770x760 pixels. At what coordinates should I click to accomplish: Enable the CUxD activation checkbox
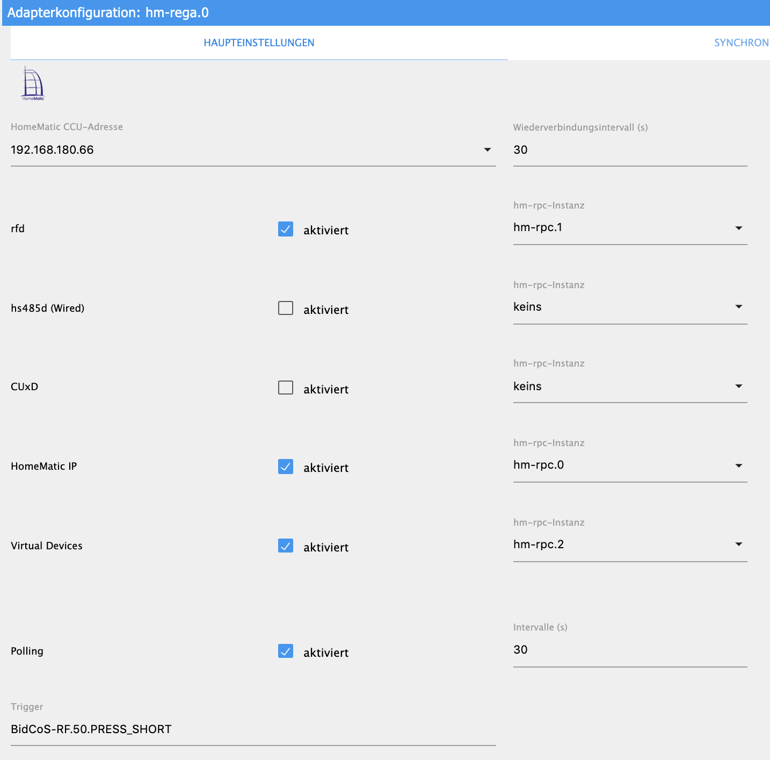click(x=286, y=388)
